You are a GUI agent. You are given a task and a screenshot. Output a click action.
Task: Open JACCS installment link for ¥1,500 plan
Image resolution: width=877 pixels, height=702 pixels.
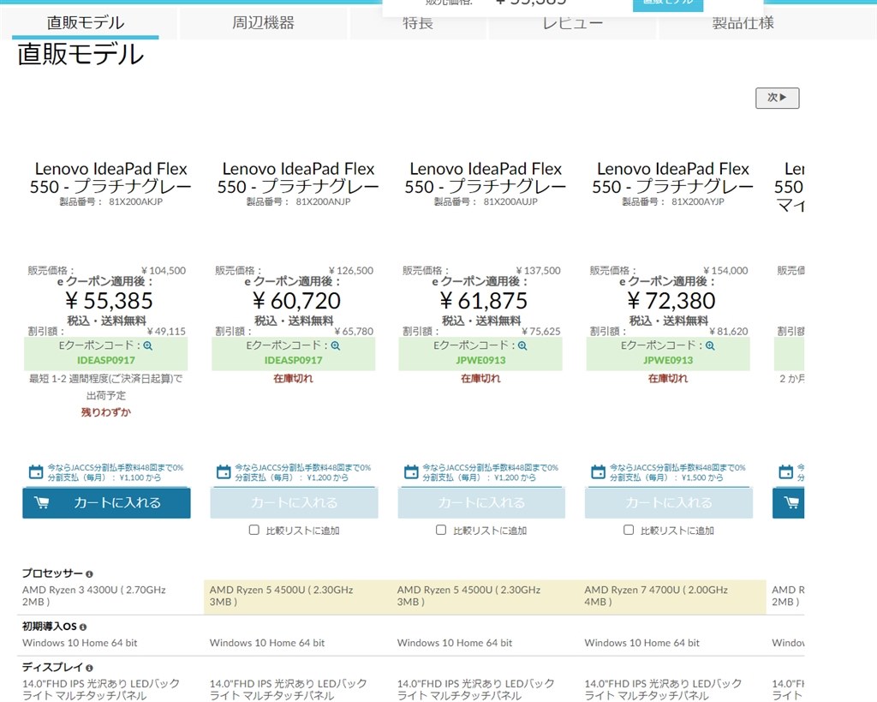coord(677,472)
